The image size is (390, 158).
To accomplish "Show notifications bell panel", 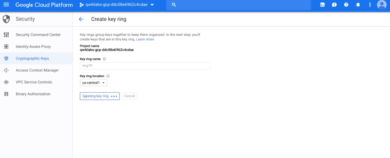I will tap(358, 5).
